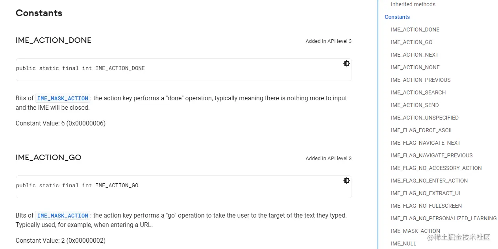Open IME_MASK_ACTION link under IME_ACTION_GO
The image size is (498, 249).
(x=63, y=216)
